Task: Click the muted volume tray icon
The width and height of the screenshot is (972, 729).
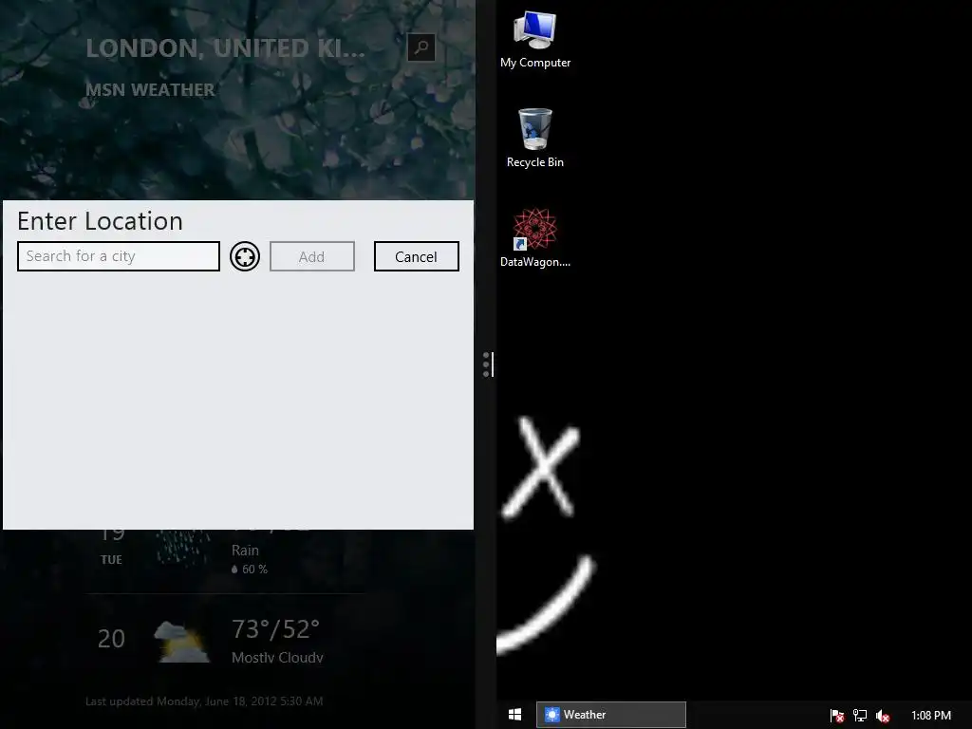Action: pyautogui.click(x=883, y=716)
